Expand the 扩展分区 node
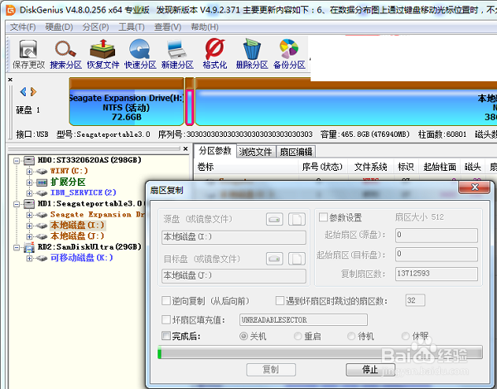This screenshot has height=389, width=497. (x=30, y=182)
